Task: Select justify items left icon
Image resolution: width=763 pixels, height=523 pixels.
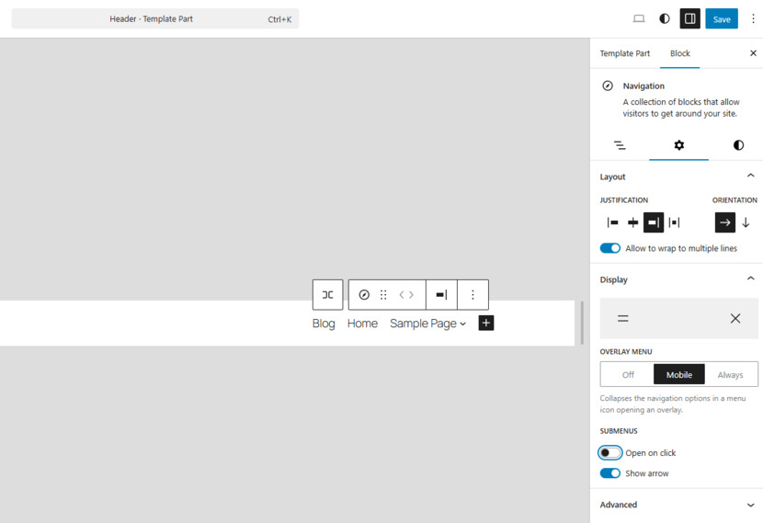Action: coord(612,222)
